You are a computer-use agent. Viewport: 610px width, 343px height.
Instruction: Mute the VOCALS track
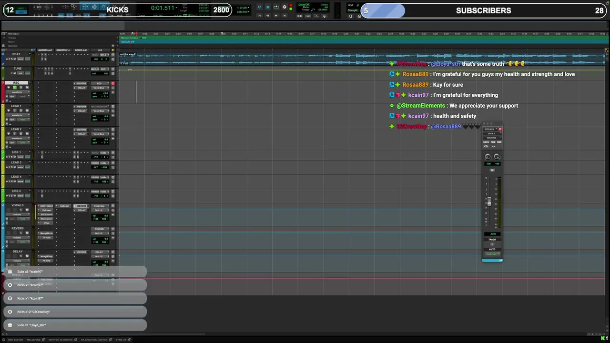pyautogui.click(x=27, y=210)
